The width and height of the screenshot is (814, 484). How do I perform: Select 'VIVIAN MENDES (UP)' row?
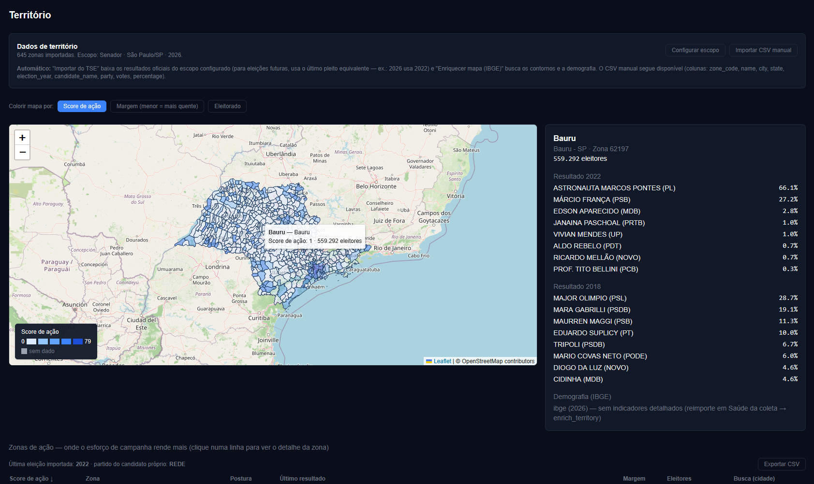pos(675,234)
